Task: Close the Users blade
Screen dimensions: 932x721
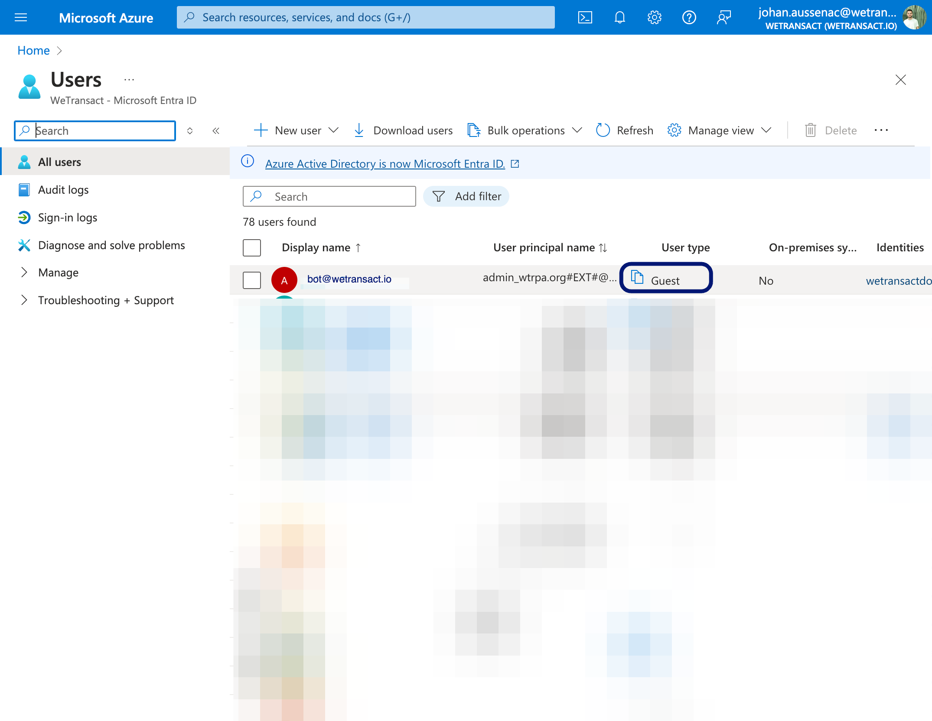Action: click(x=901, y=80)
